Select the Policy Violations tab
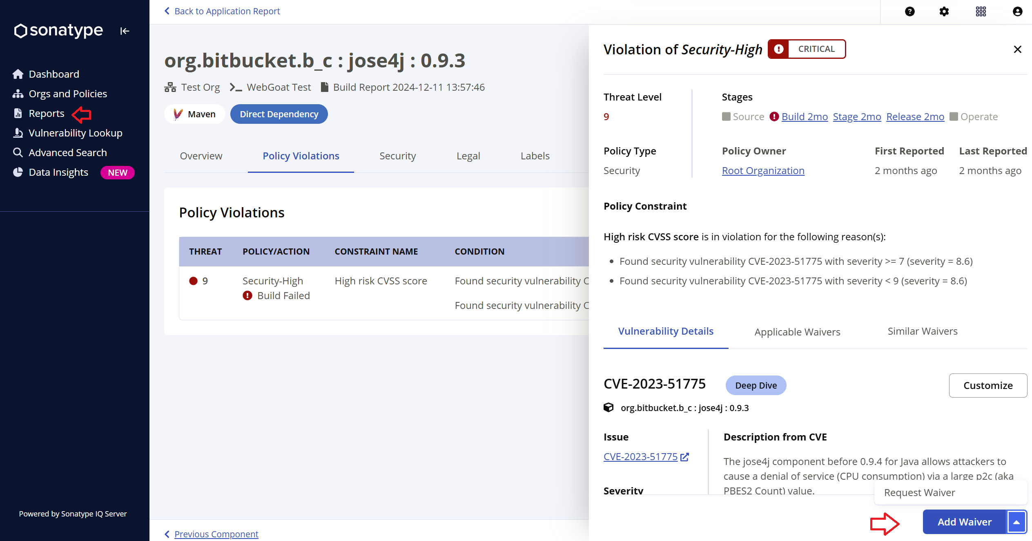 point(301,156)
